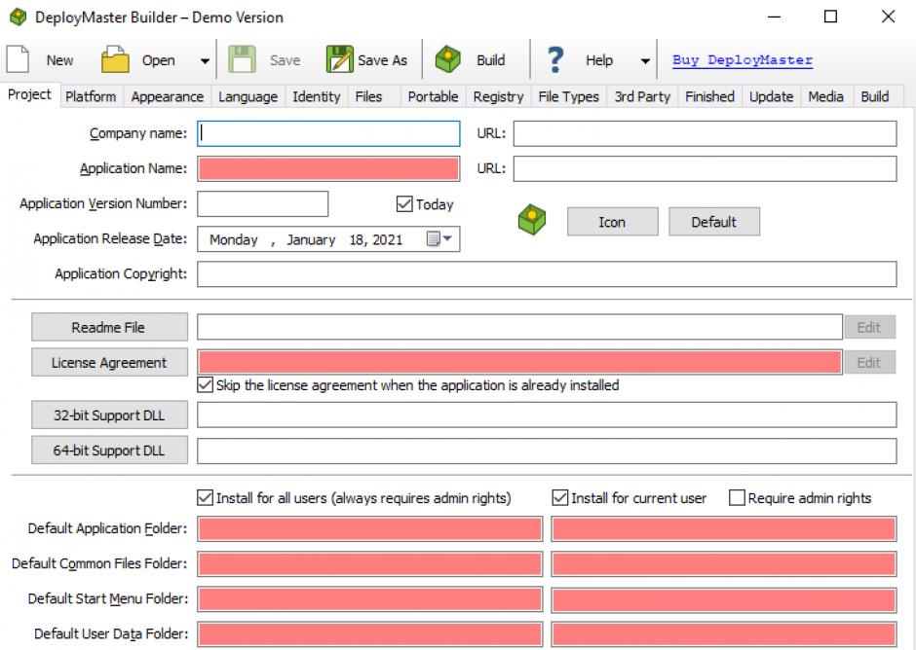Select the year 2021 in release date
The image size is (916, 650).
click(388, 239)
